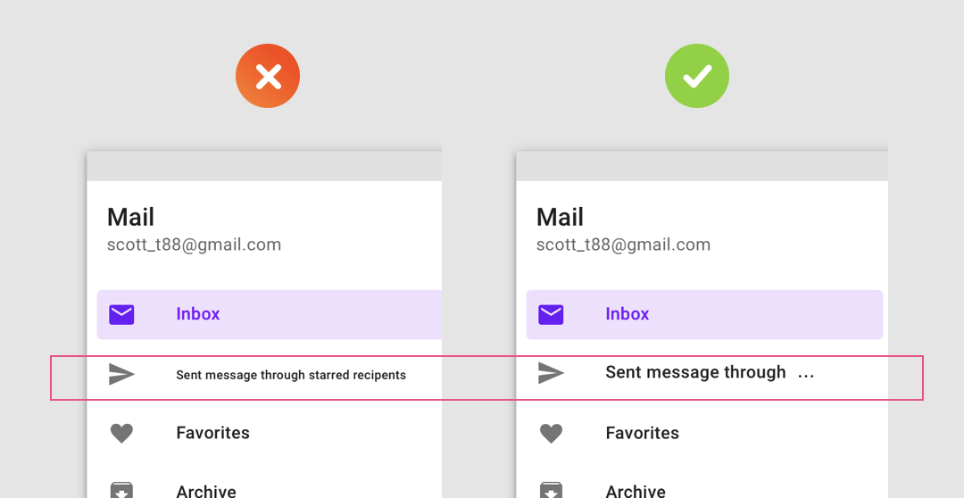Click the Mail title in right drawer

(560, 217)
